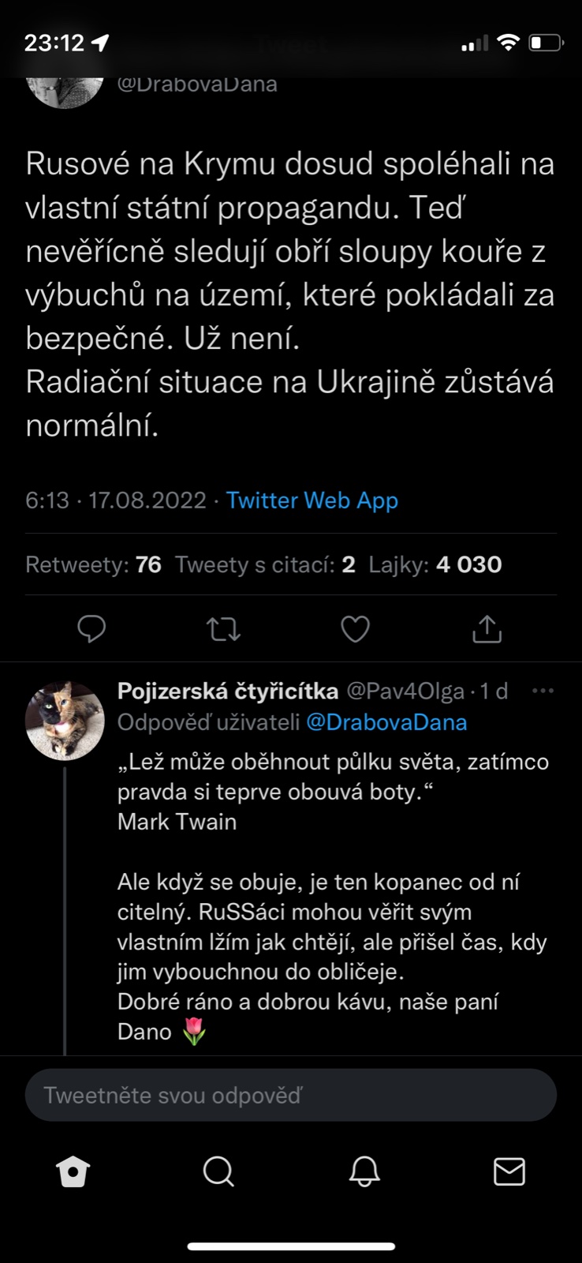Show the 4 030 Lajky list
This screenshot has height=1263, width=582.
[435, 564]
